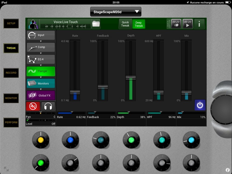Open the EQ 4 block
Screen dimensions: 232x174
pos(41,59)
